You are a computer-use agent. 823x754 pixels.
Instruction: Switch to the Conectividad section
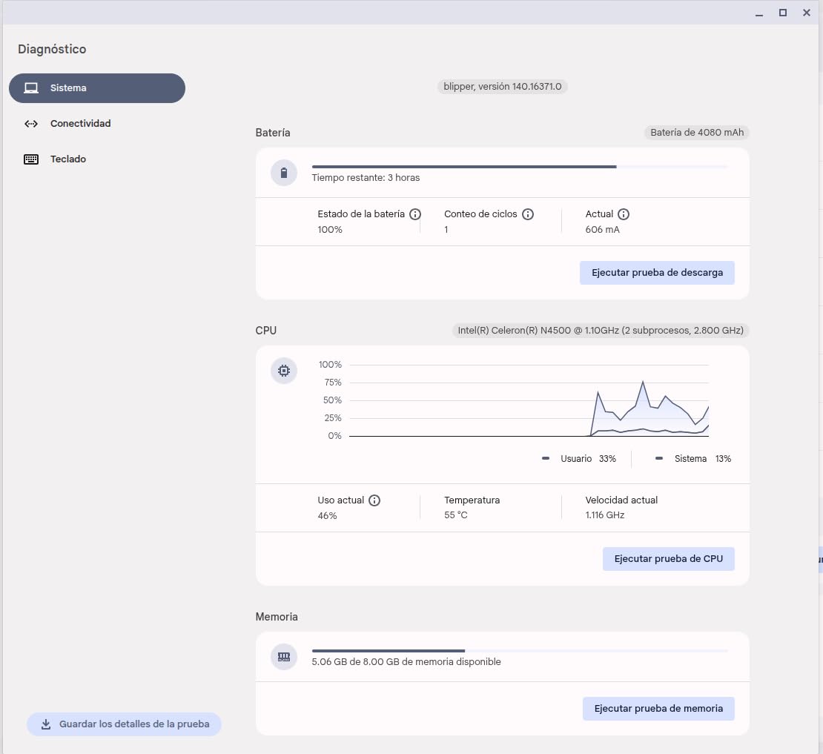pos(80,124)
